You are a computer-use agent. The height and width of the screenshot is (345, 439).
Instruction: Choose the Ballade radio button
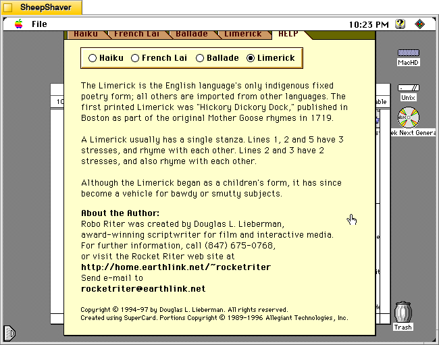(x=217, y=58)
